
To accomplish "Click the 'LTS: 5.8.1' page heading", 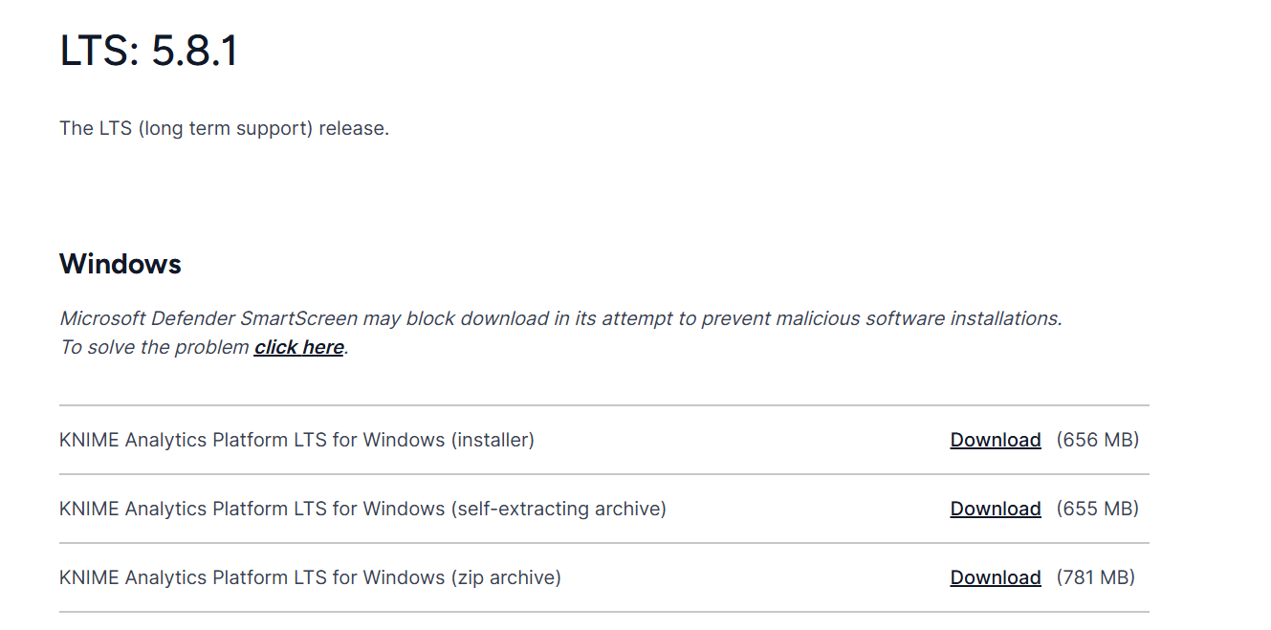I will 148,51.
